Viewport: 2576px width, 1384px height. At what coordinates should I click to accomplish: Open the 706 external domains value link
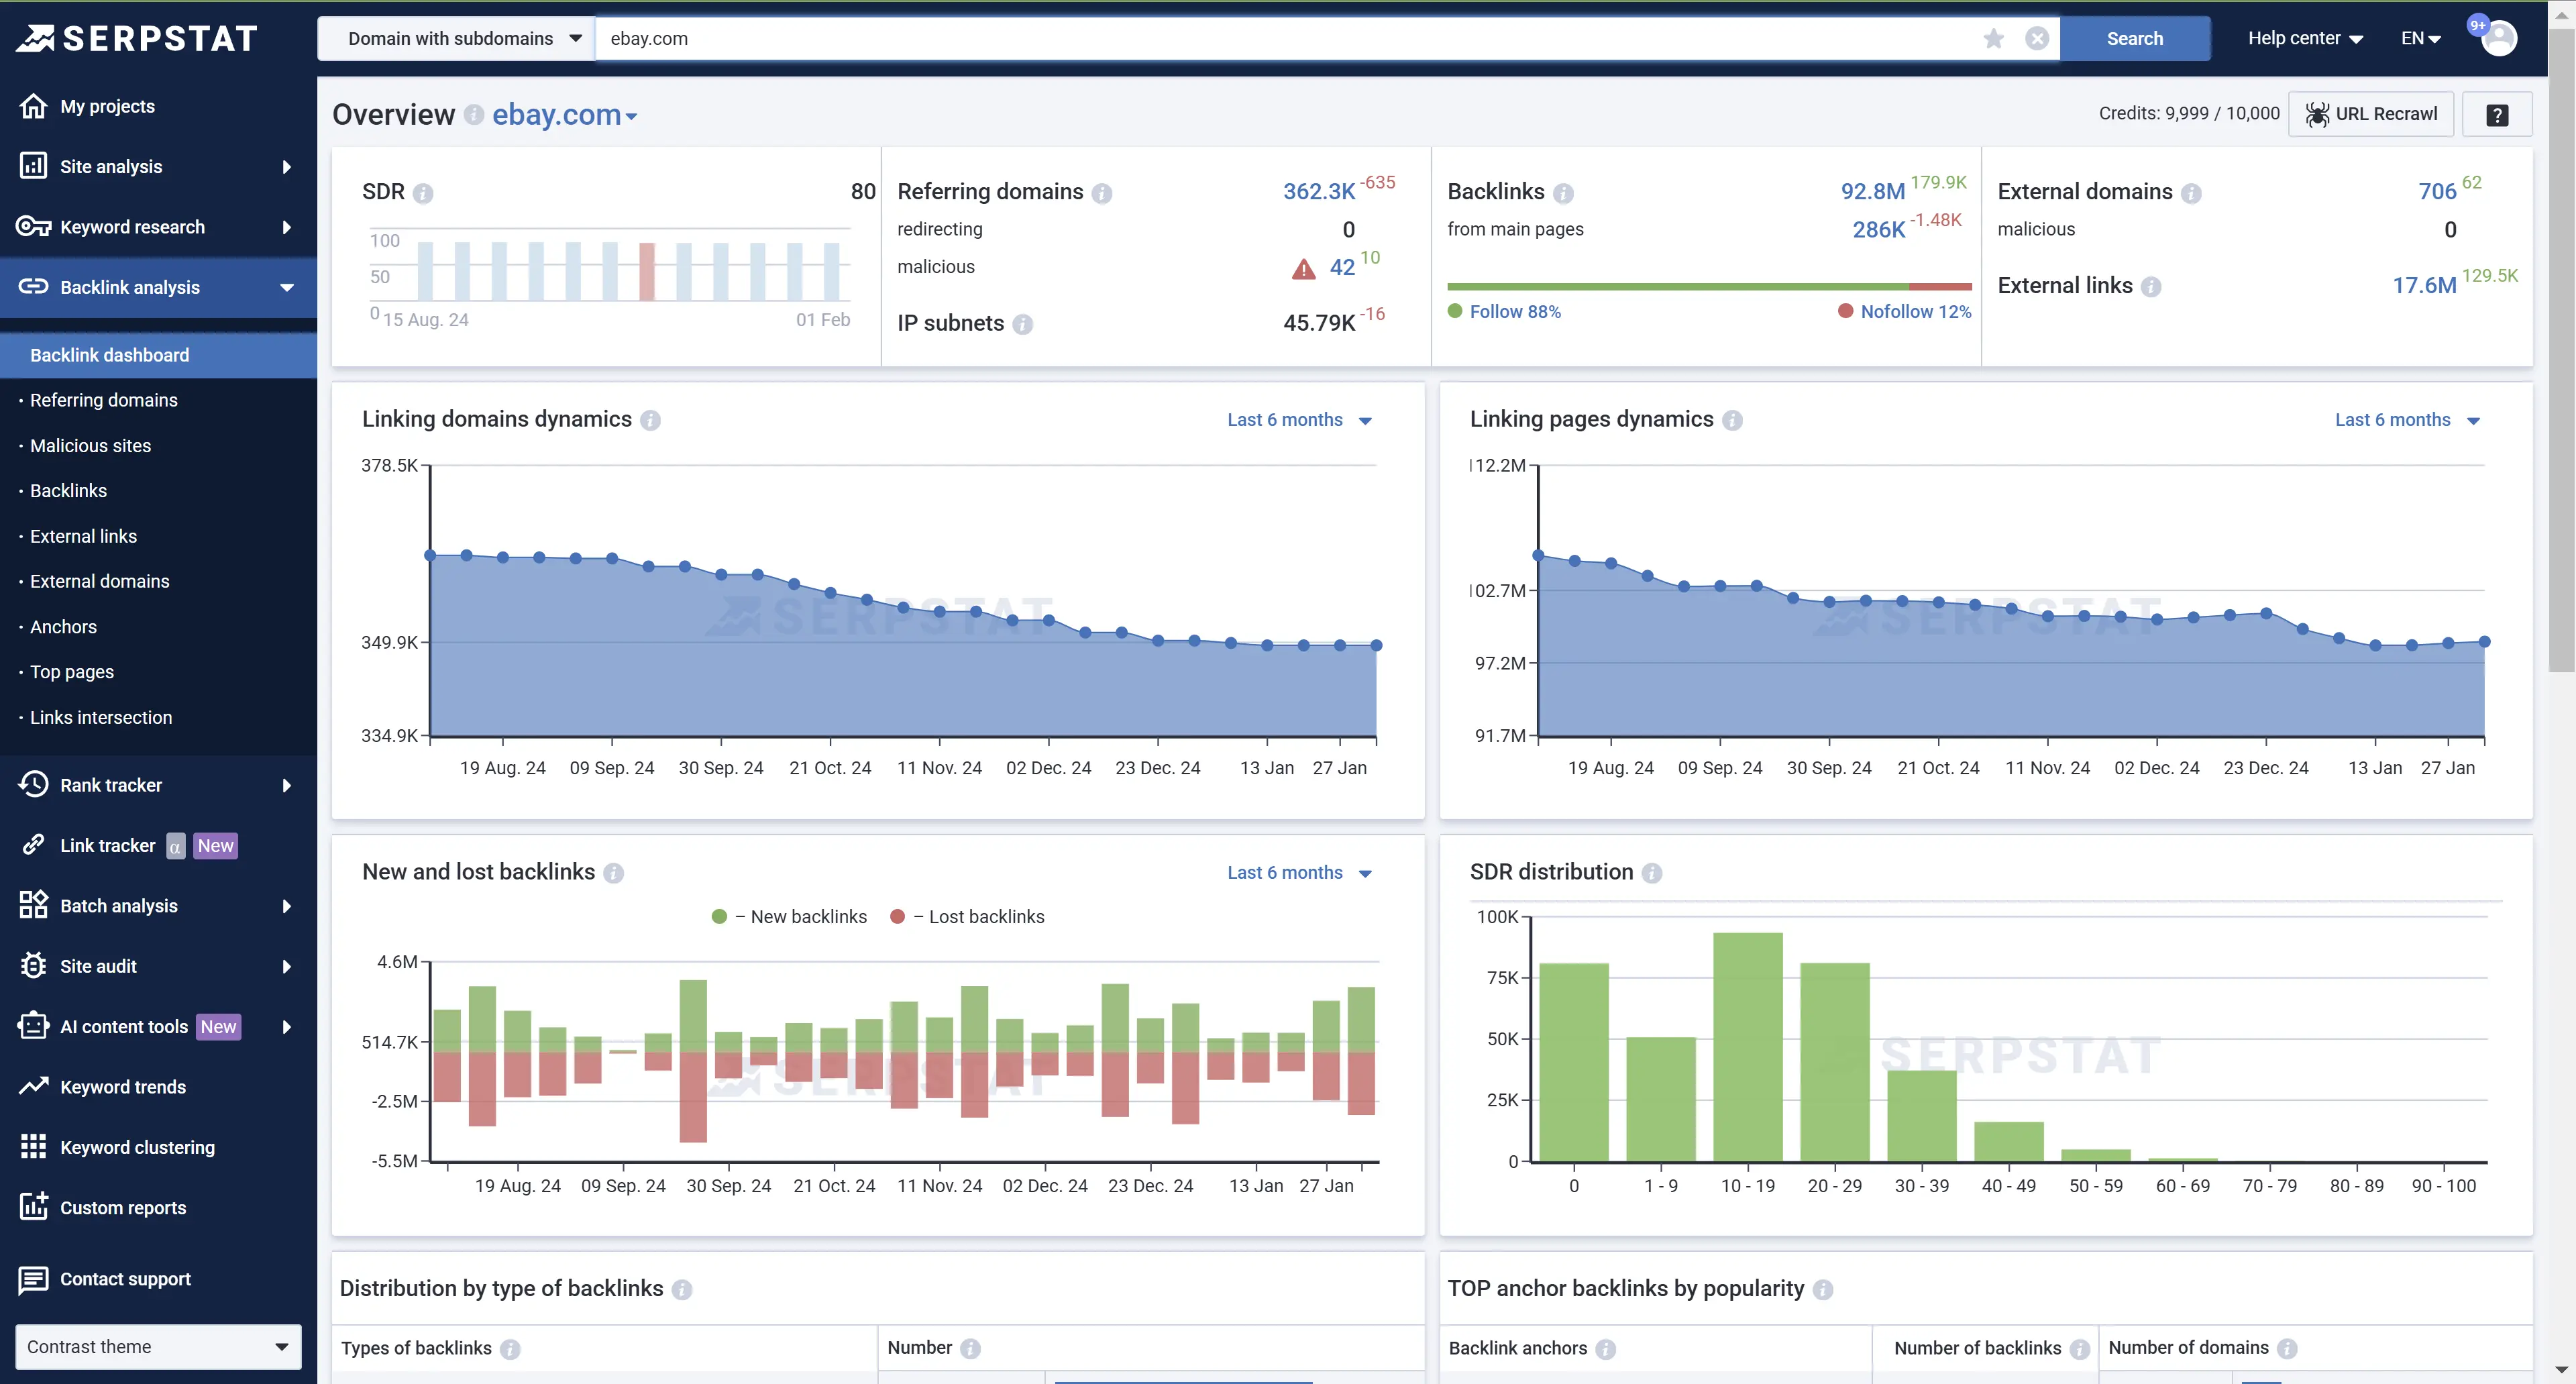click(x=2437, y=191)
